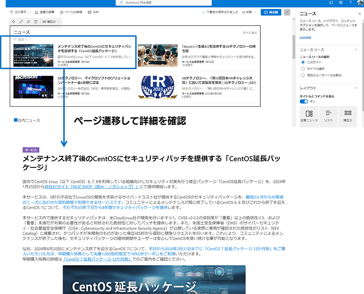The height and width of the screenshot is (294, 364).
Task: Click the すべて表示 see all link
Action: point(250,32)
